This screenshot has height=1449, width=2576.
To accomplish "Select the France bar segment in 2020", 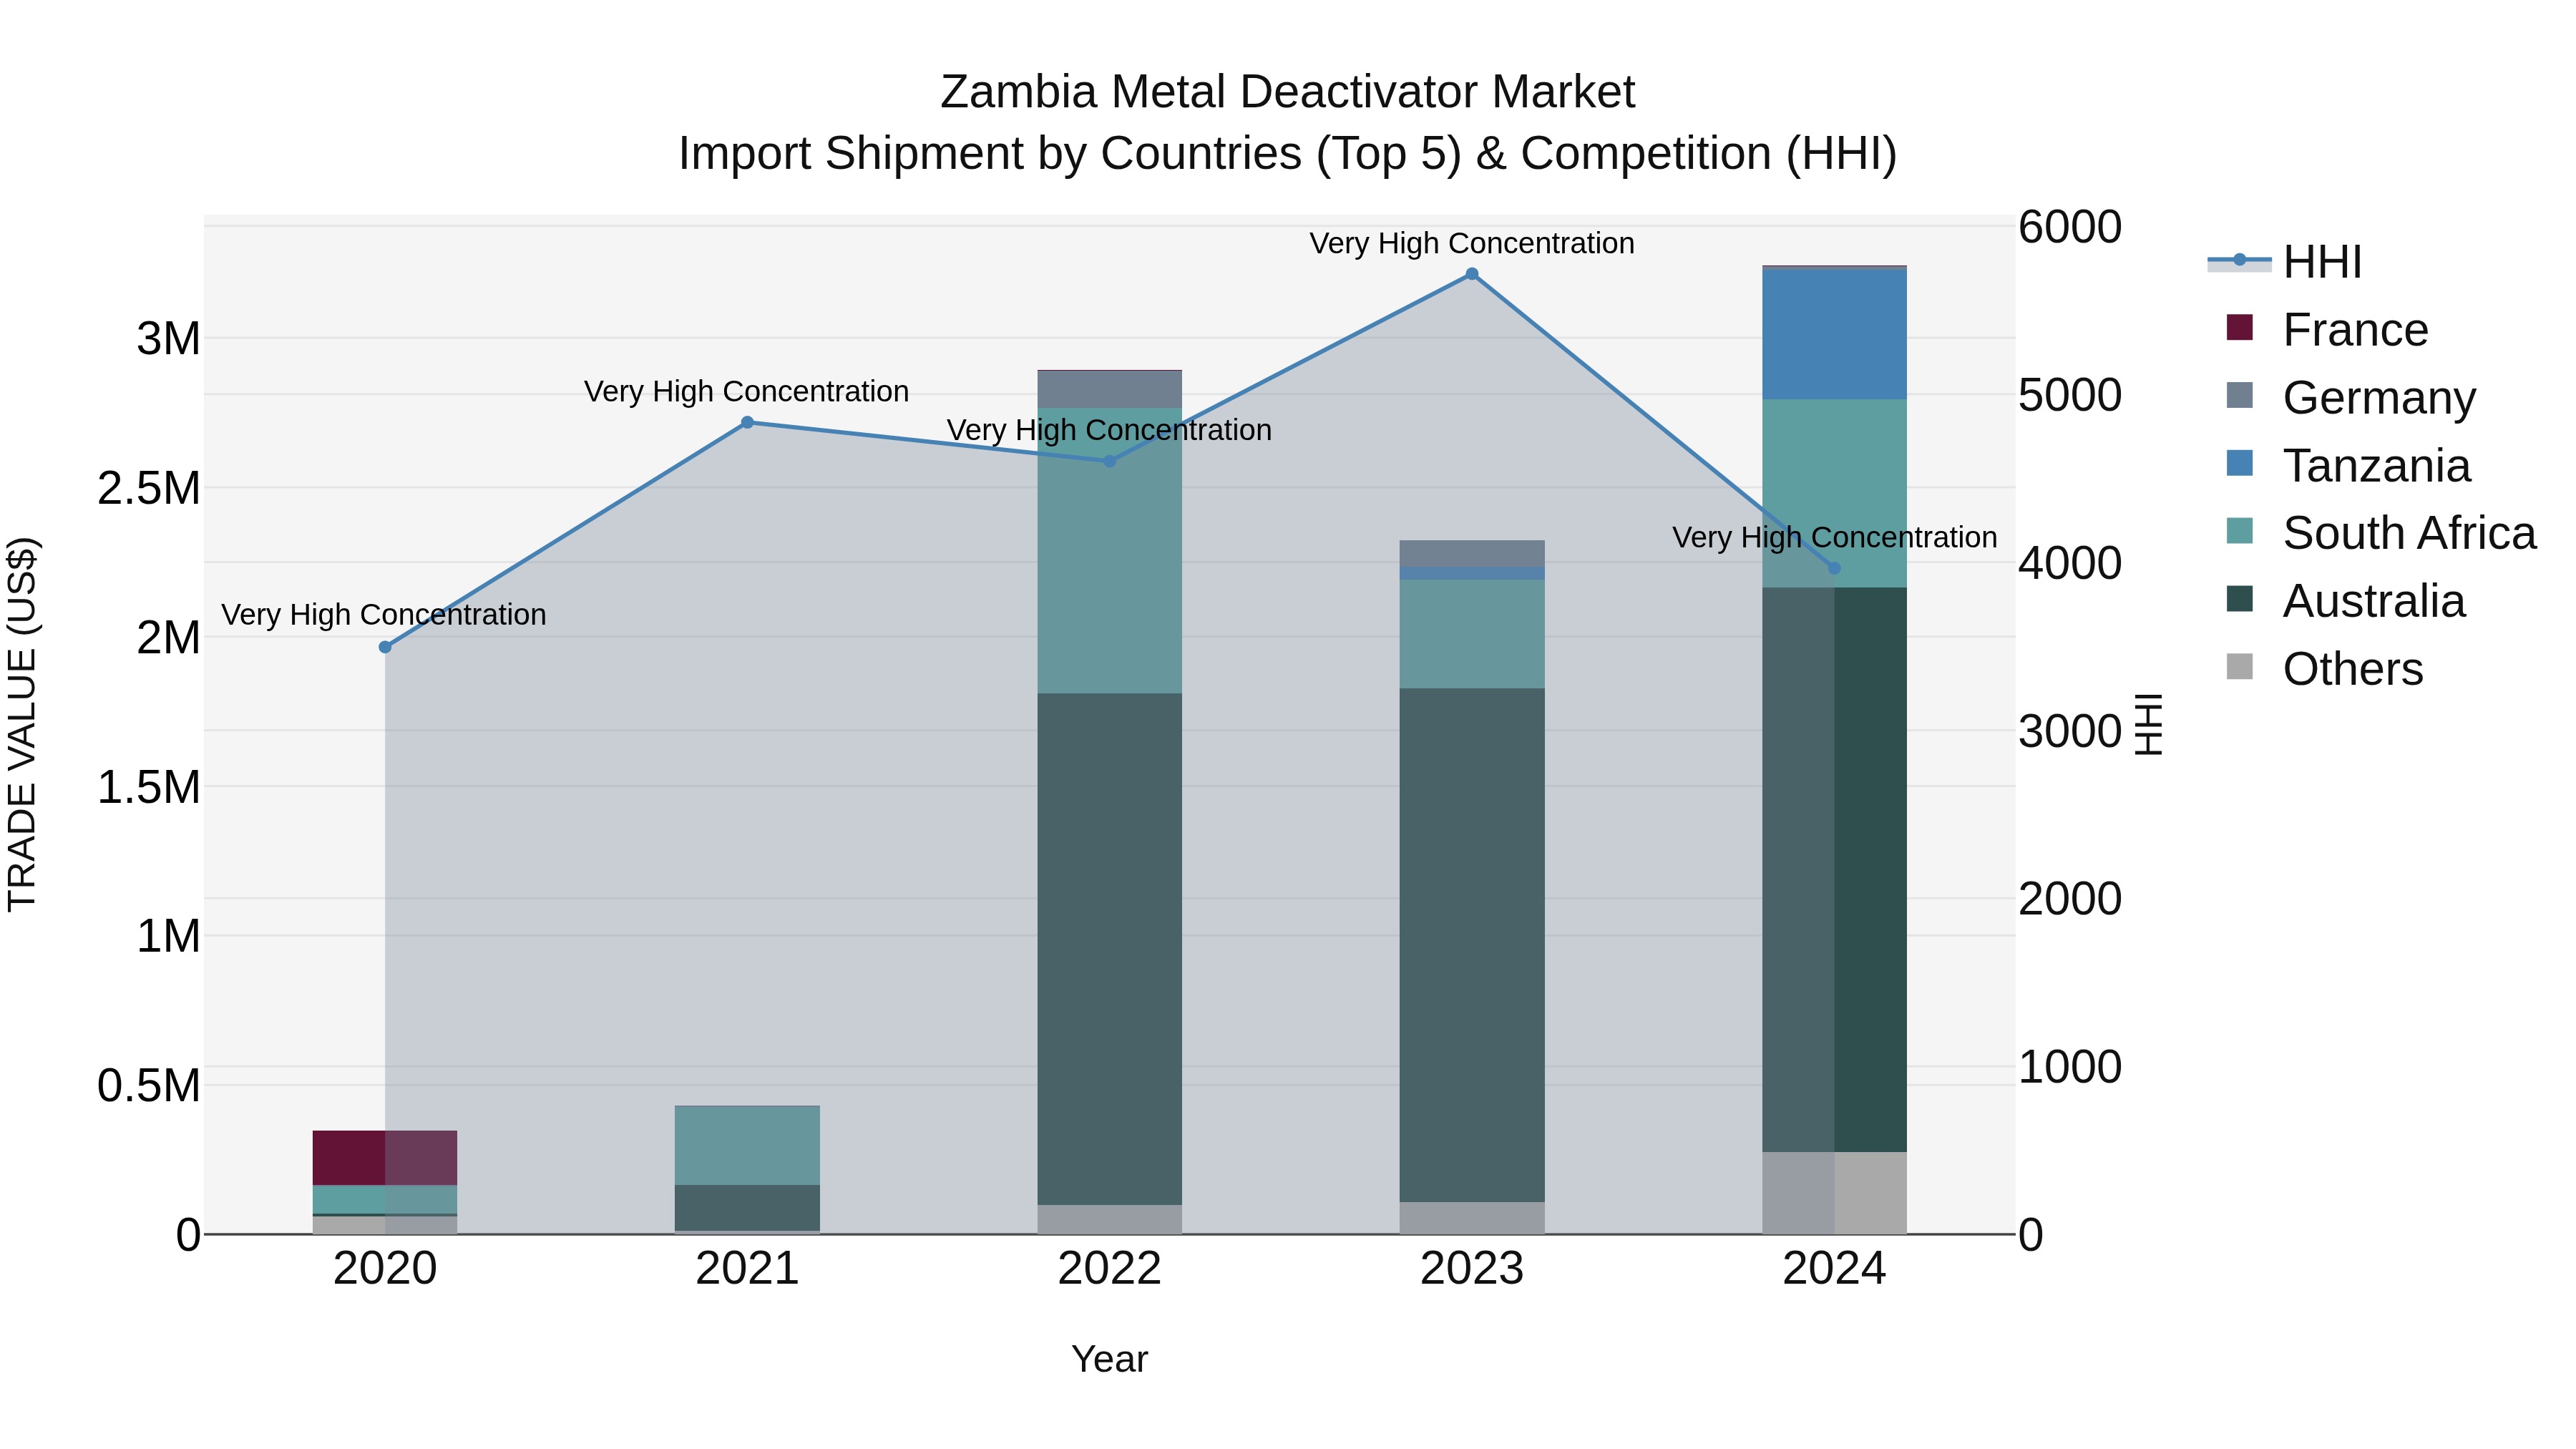I will click(385, 1158).
